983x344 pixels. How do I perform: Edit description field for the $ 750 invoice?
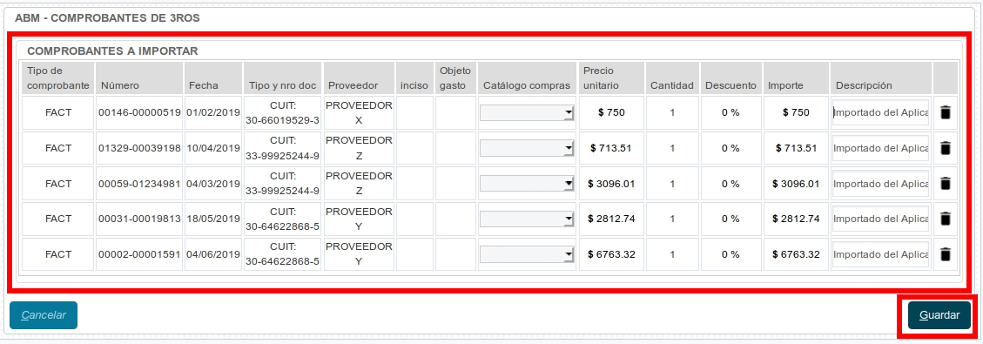[x=880, y=113]
